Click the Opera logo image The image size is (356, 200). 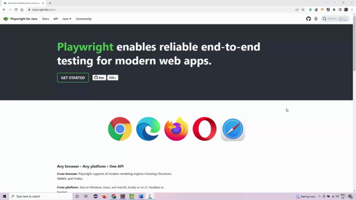pyautogui.click(x=204, y=129)
